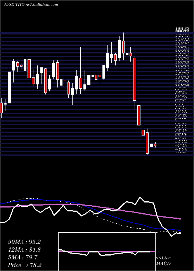
Task: Click the 50MA : 95.2 value
Action: coord(24,242)
